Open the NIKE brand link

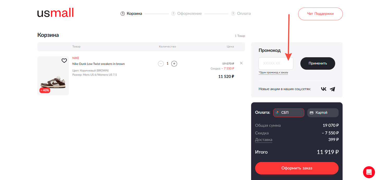point(76,58)
